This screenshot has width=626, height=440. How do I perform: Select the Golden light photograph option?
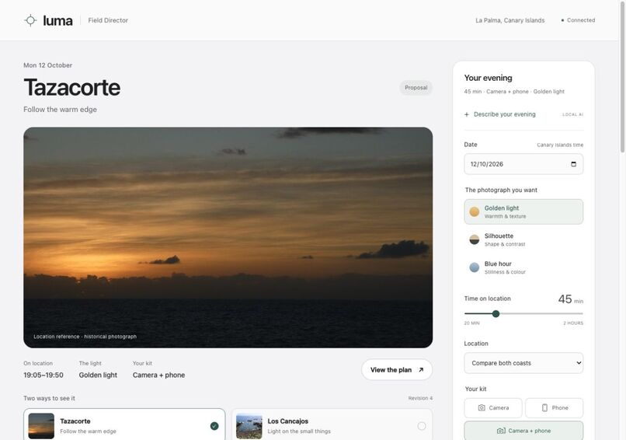(x=523, y=211)
